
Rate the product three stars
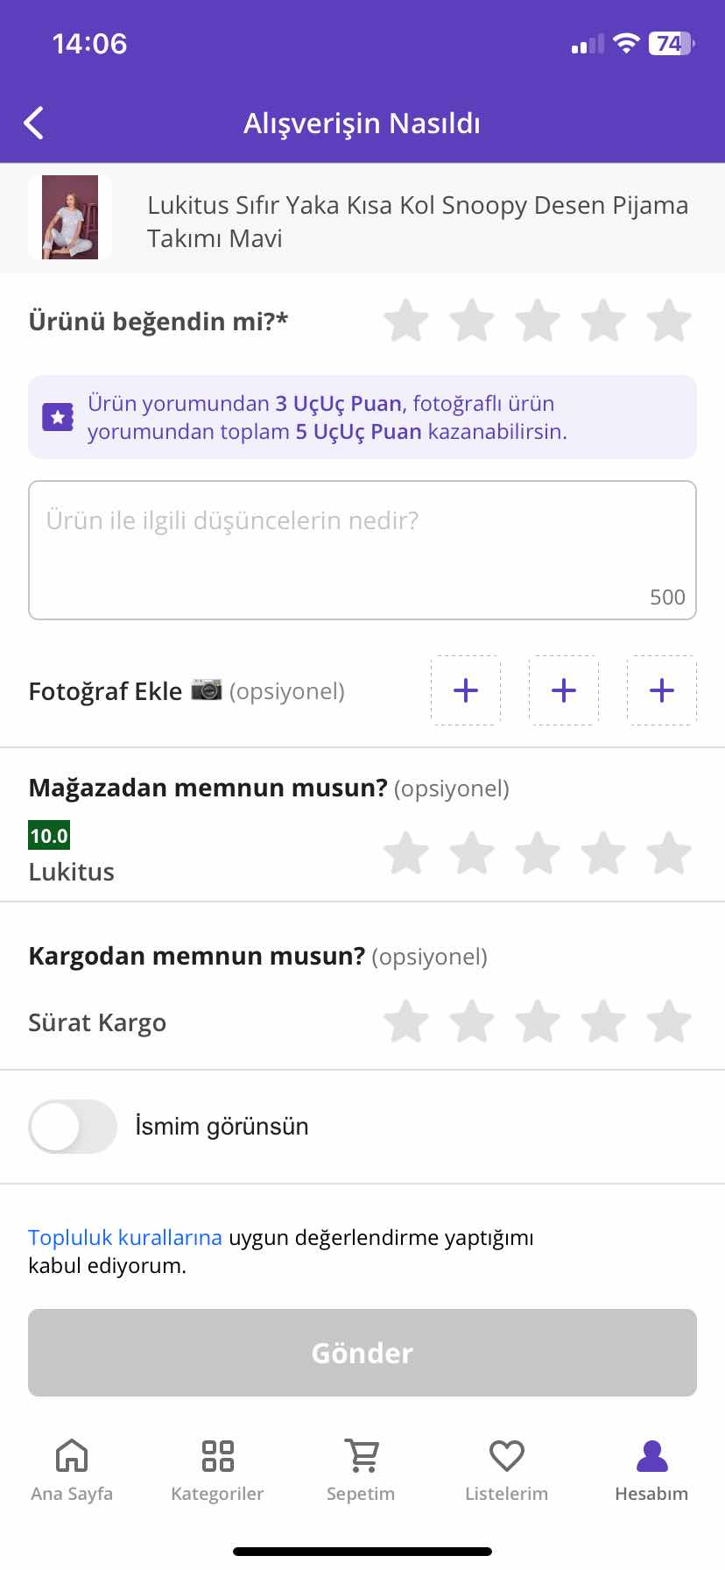538,321
